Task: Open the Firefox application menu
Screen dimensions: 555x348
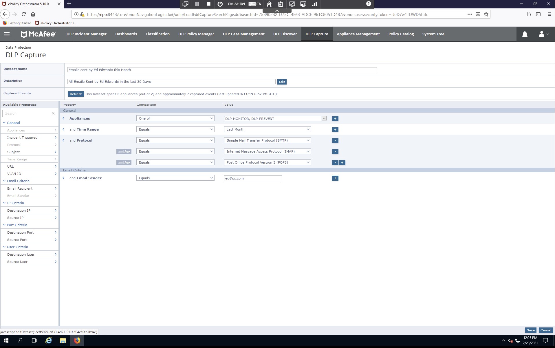Action: click(x=549, y=14)
